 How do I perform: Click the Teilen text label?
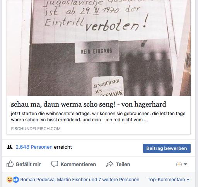click(x=123, y=164)
